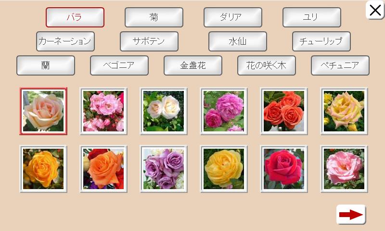Go to next page with red arrow
This screenshot has height=231, width=385.
tap(351, 214)
